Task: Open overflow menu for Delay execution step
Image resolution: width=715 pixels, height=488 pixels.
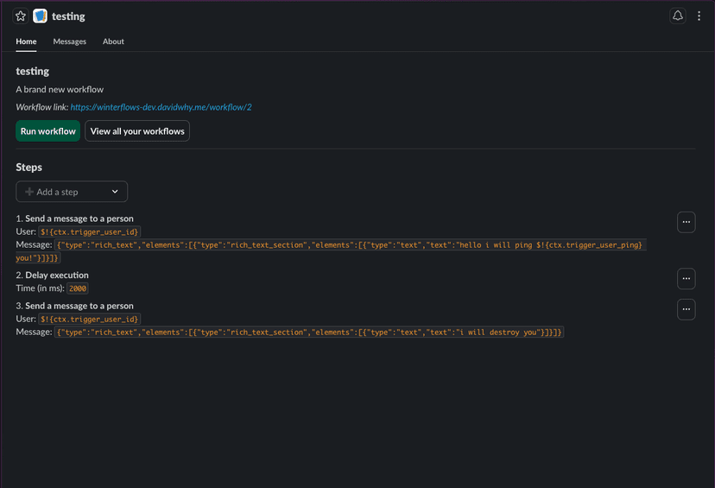Action: click(686, 278)
